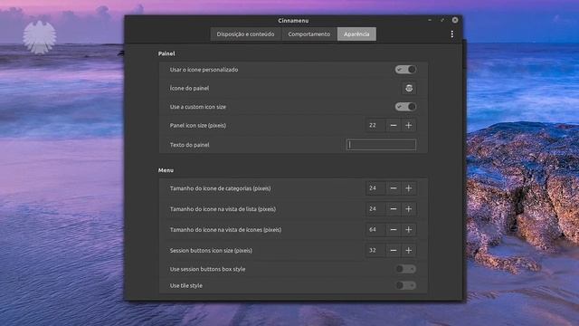Viewport: 579px width, 326px height.
Task: Focus the Texto do painel text field
Action: pyautogui.click(x=381, y=145)
